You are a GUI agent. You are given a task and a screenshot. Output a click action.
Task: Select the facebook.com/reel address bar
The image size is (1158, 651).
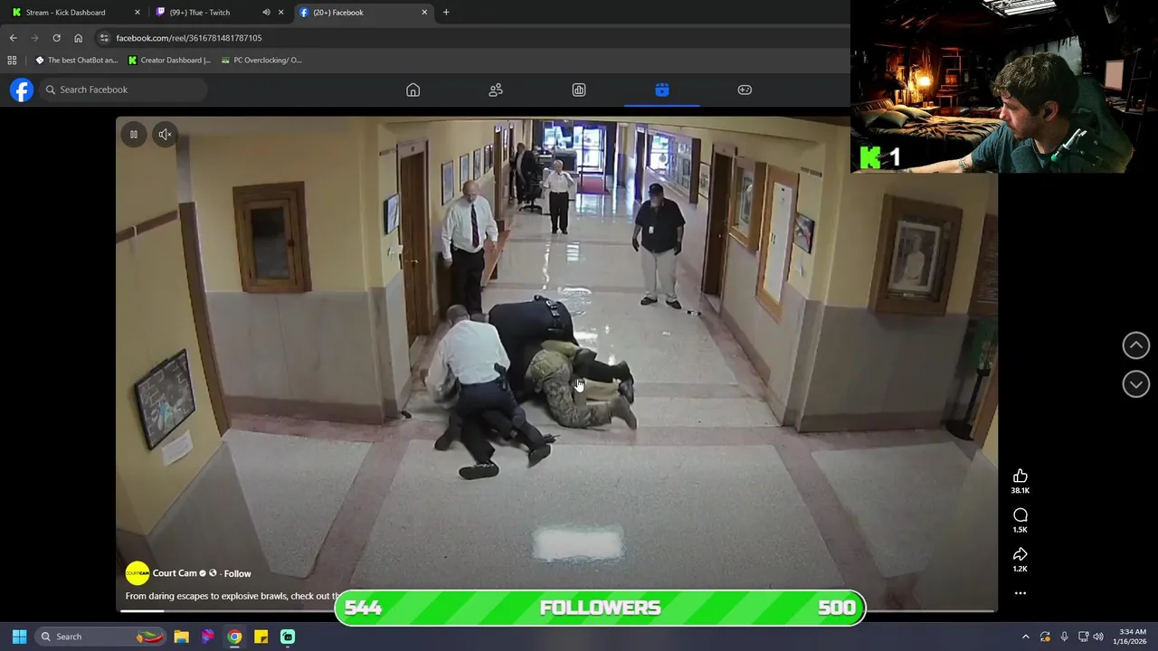[189, 38]
